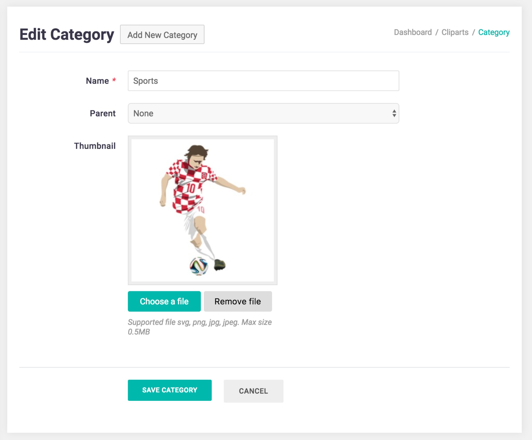Screen dimensions: 532x440
Task: Go to Dashboard via breadcrumb
Action: [413, 32]
